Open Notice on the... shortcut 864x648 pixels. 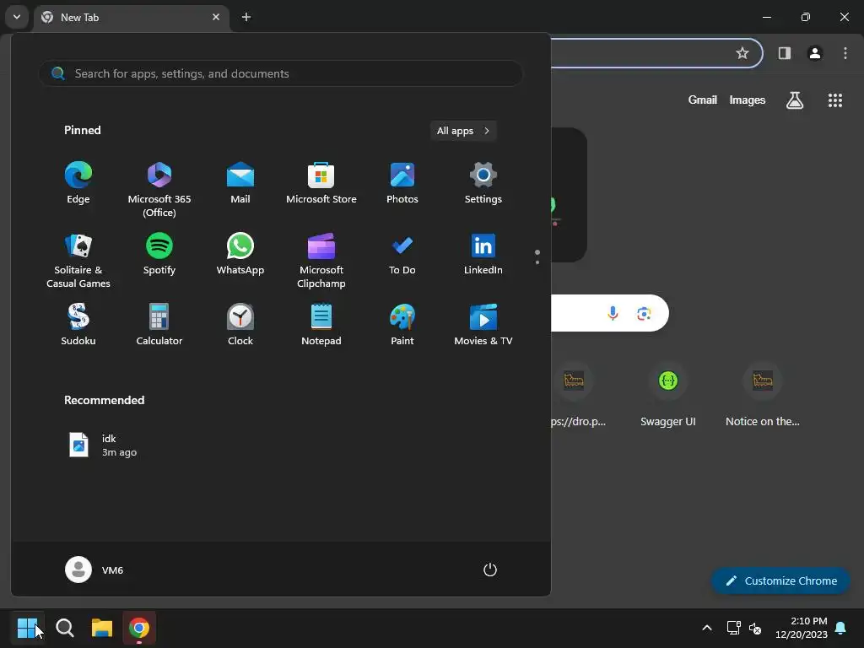click(763, 396)
